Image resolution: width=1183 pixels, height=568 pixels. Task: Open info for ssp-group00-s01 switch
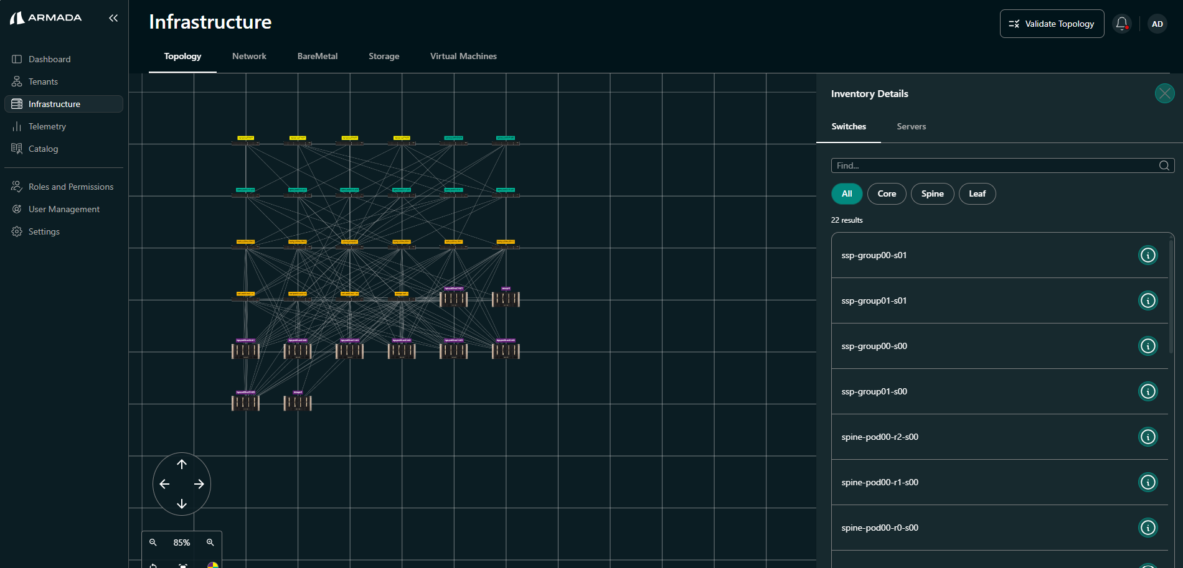(x=1148, y=255)
